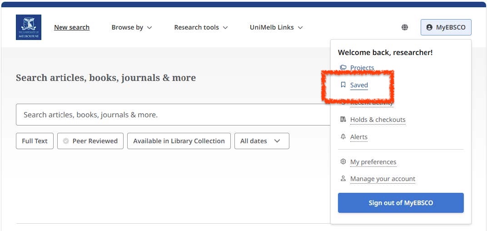Click the Projects folder icon
487x231 pixels.
coord(343,67)
